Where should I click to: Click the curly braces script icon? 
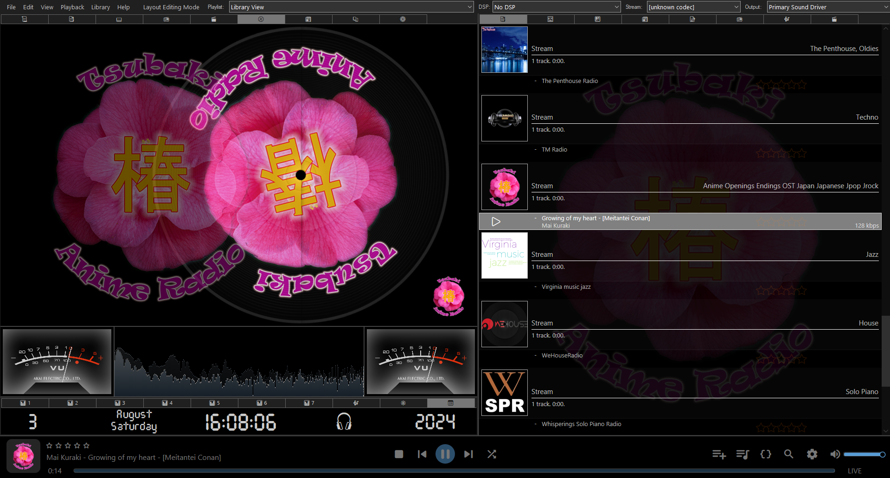coord(766,454)
